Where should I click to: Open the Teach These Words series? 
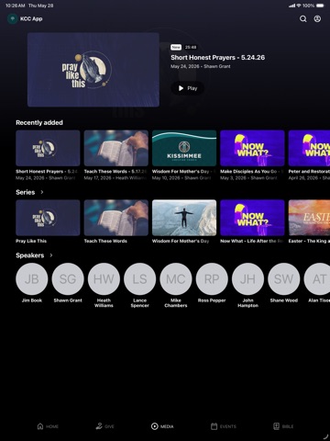pyautogui.click(x=116, y=218)
